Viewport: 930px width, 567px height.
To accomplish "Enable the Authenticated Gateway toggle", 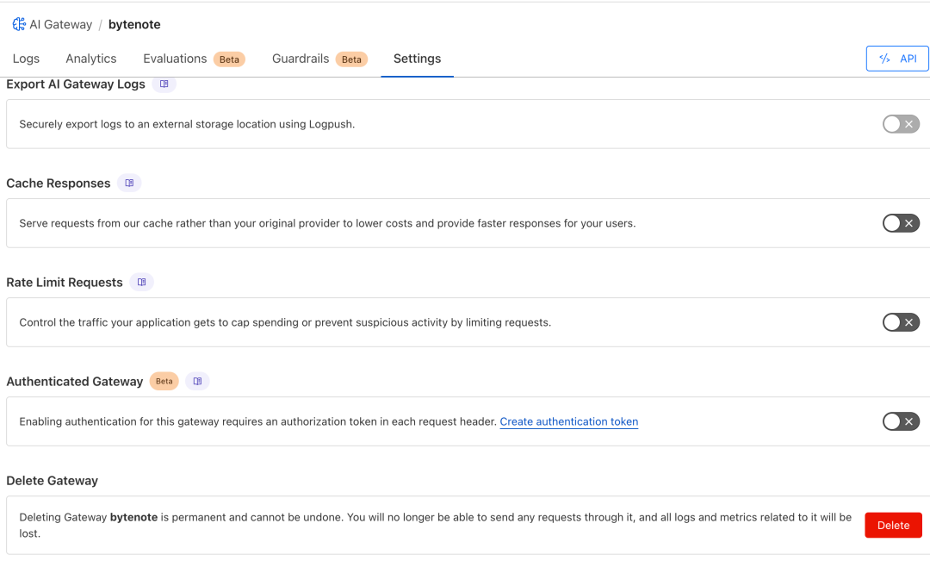I will [901, 421].
